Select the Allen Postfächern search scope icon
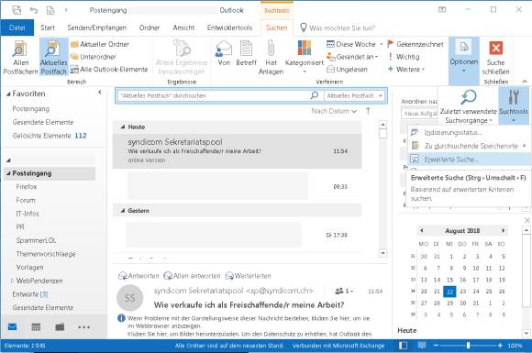Screen dimensions: 532x353 19,49
